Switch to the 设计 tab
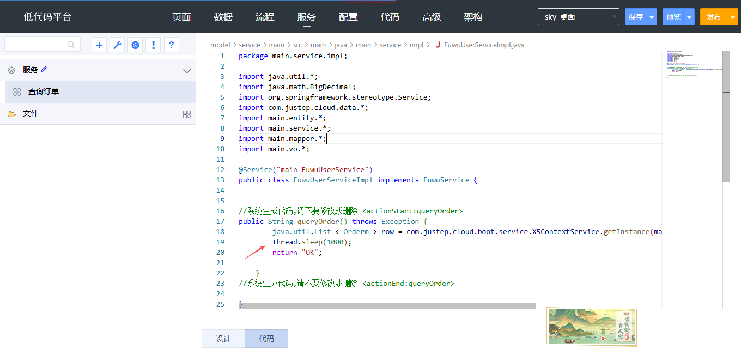Image resolution: width=741 pixels, height=349 pixels. point(223,339)
